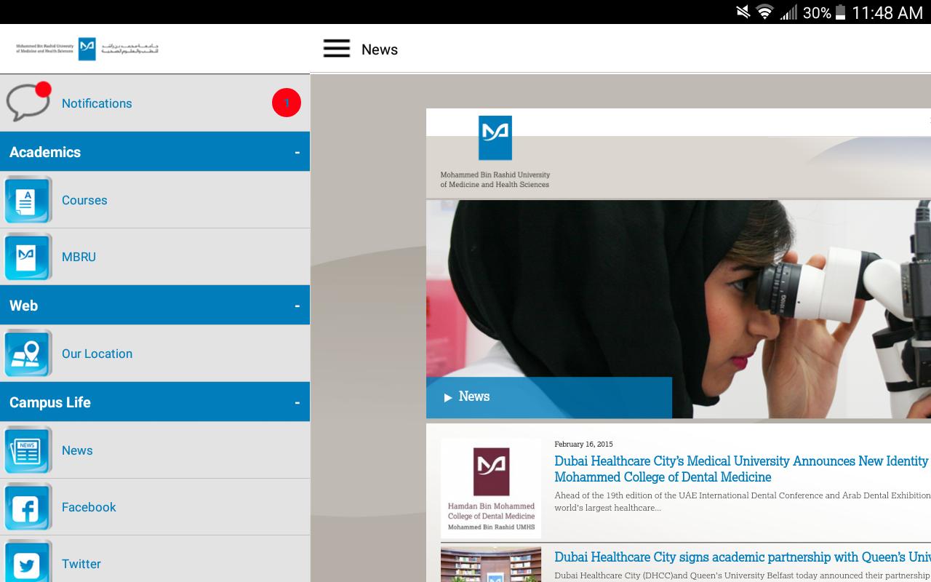The width and height of the screenshot is (931, 582).
Task: Tap the Notifications speech bubble icon
Action: (29, 101)
